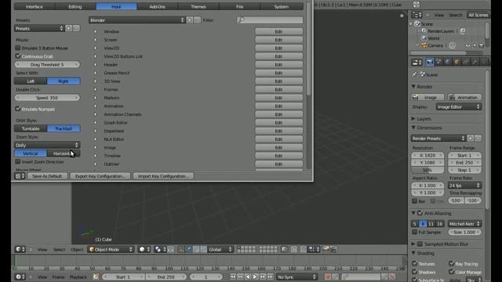Click the outliner editor type icon
The image size is (502, 282).
(417, 15)
